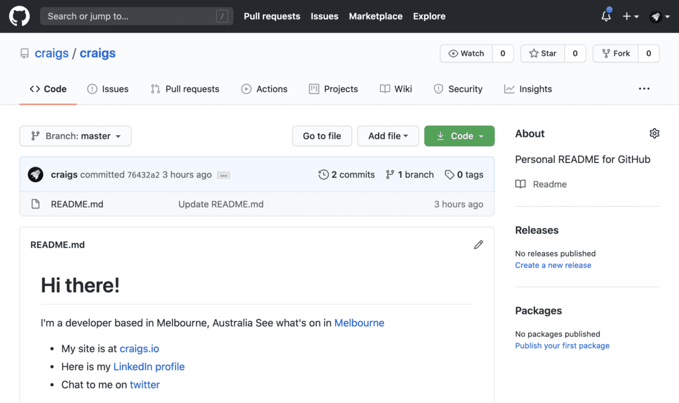Open the Update README.md commit message
679x403 pixels.
(x=221, y=204)
